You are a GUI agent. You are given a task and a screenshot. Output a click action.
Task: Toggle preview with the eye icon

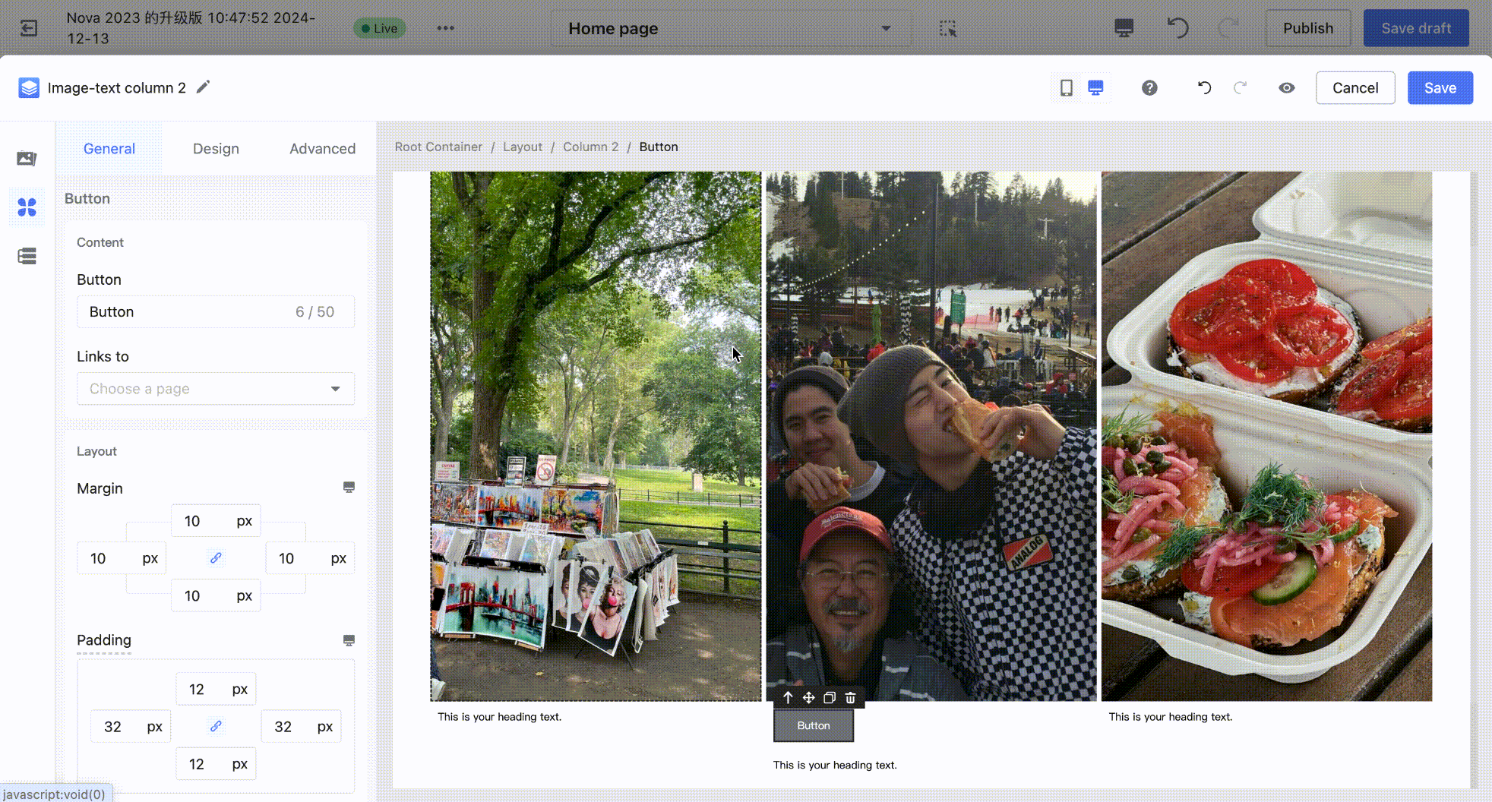tap(1286, 88)
